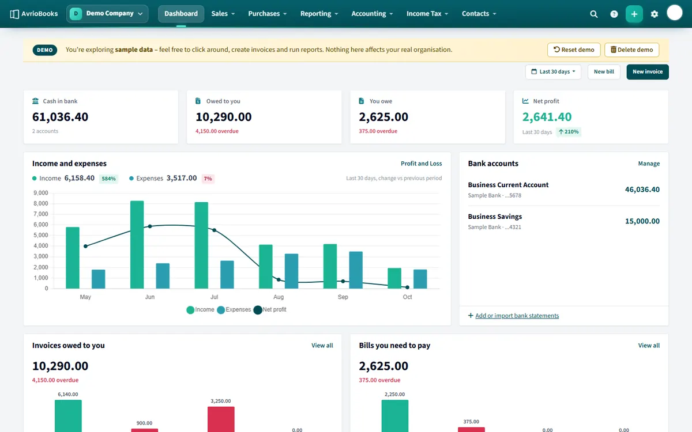Toggle the Expenses legend marker under the chart
692x432 pixels.
point(221,310)
